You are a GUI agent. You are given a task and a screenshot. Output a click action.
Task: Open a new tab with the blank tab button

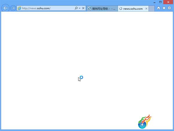[152, 8]
